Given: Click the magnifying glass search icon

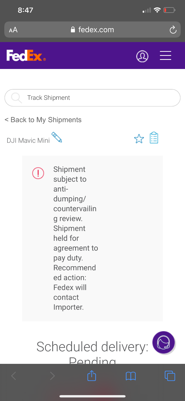Looking at the screenshot, I should pos(17,98).
